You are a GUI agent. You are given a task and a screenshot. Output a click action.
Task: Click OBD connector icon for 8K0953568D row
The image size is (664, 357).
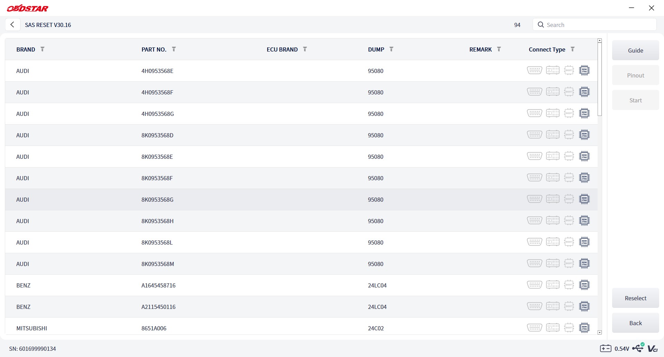coord(535,135)
